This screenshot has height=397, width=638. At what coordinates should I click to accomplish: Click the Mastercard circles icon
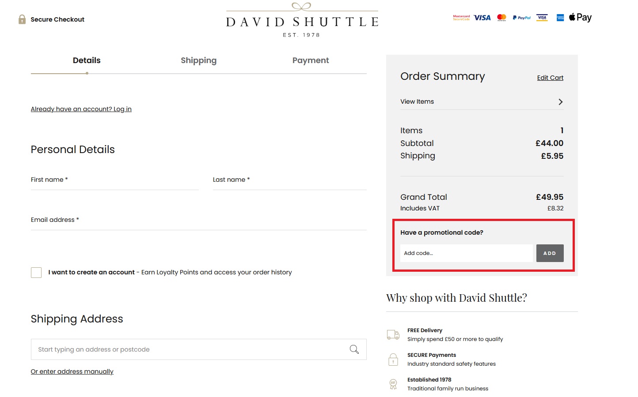(x=501, y=18)
